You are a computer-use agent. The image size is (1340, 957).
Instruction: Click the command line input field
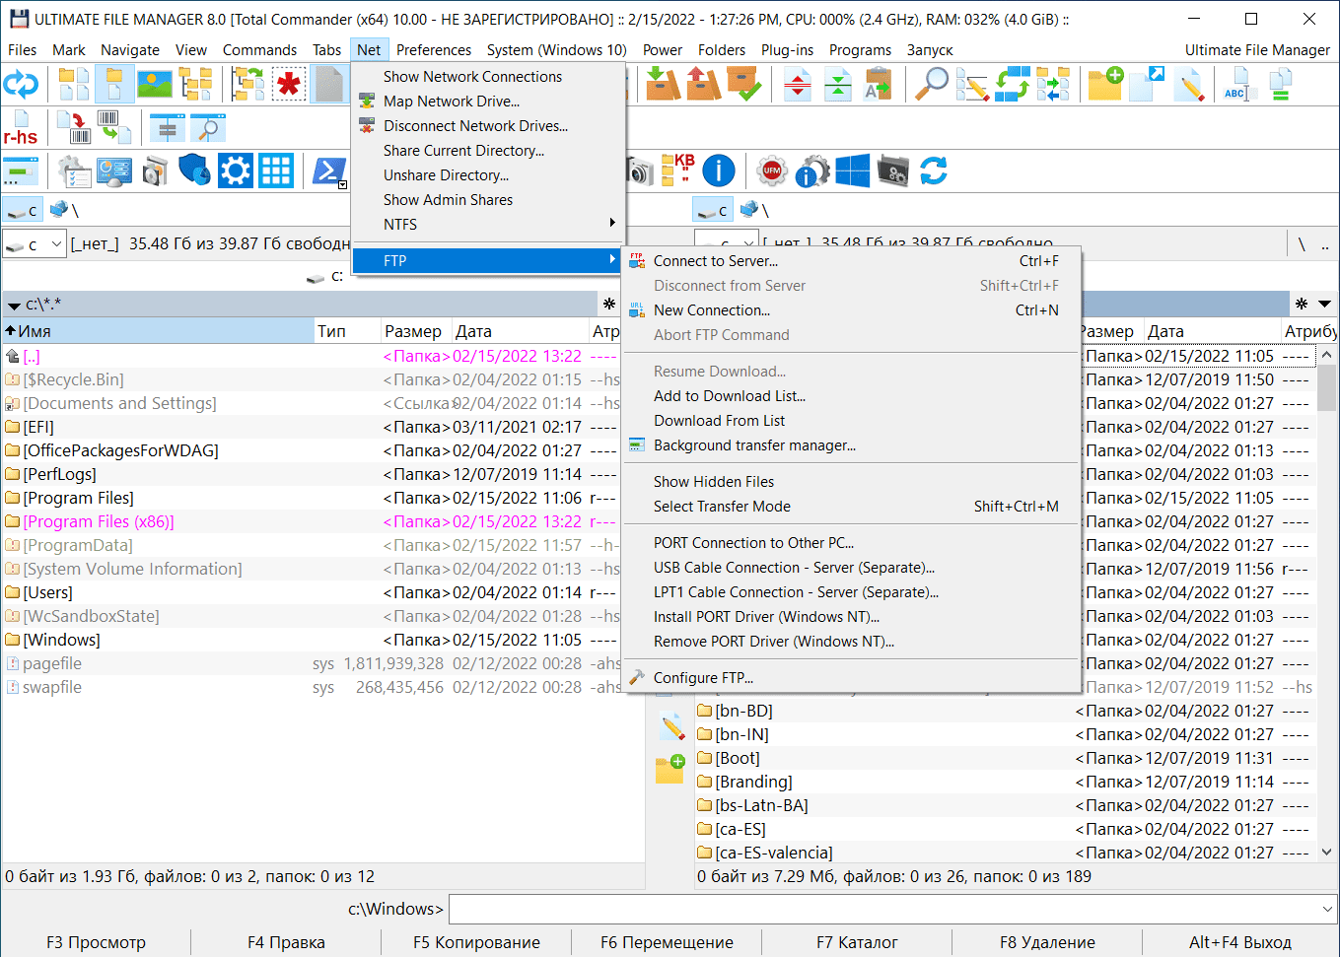(883, 909)
